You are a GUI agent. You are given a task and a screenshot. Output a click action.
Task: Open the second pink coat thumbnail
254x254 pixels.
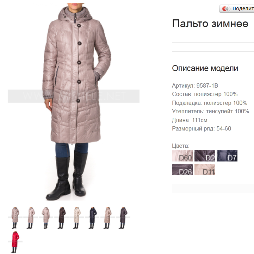31,217
